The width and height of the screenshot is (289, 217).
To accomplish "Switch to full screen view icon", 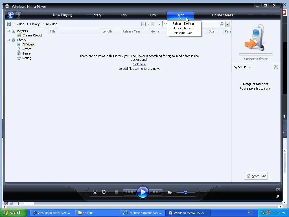I will click(x=278, y=190).
